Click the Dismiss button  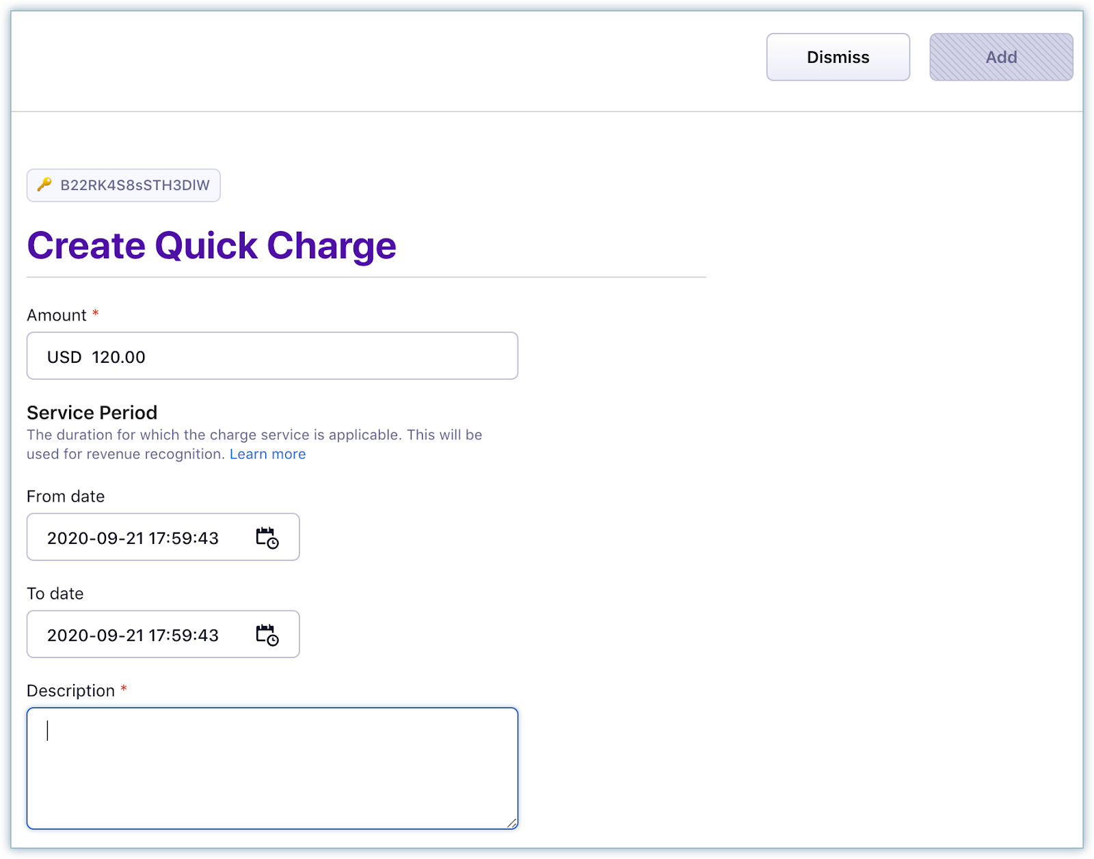click(x=838, y=57)
